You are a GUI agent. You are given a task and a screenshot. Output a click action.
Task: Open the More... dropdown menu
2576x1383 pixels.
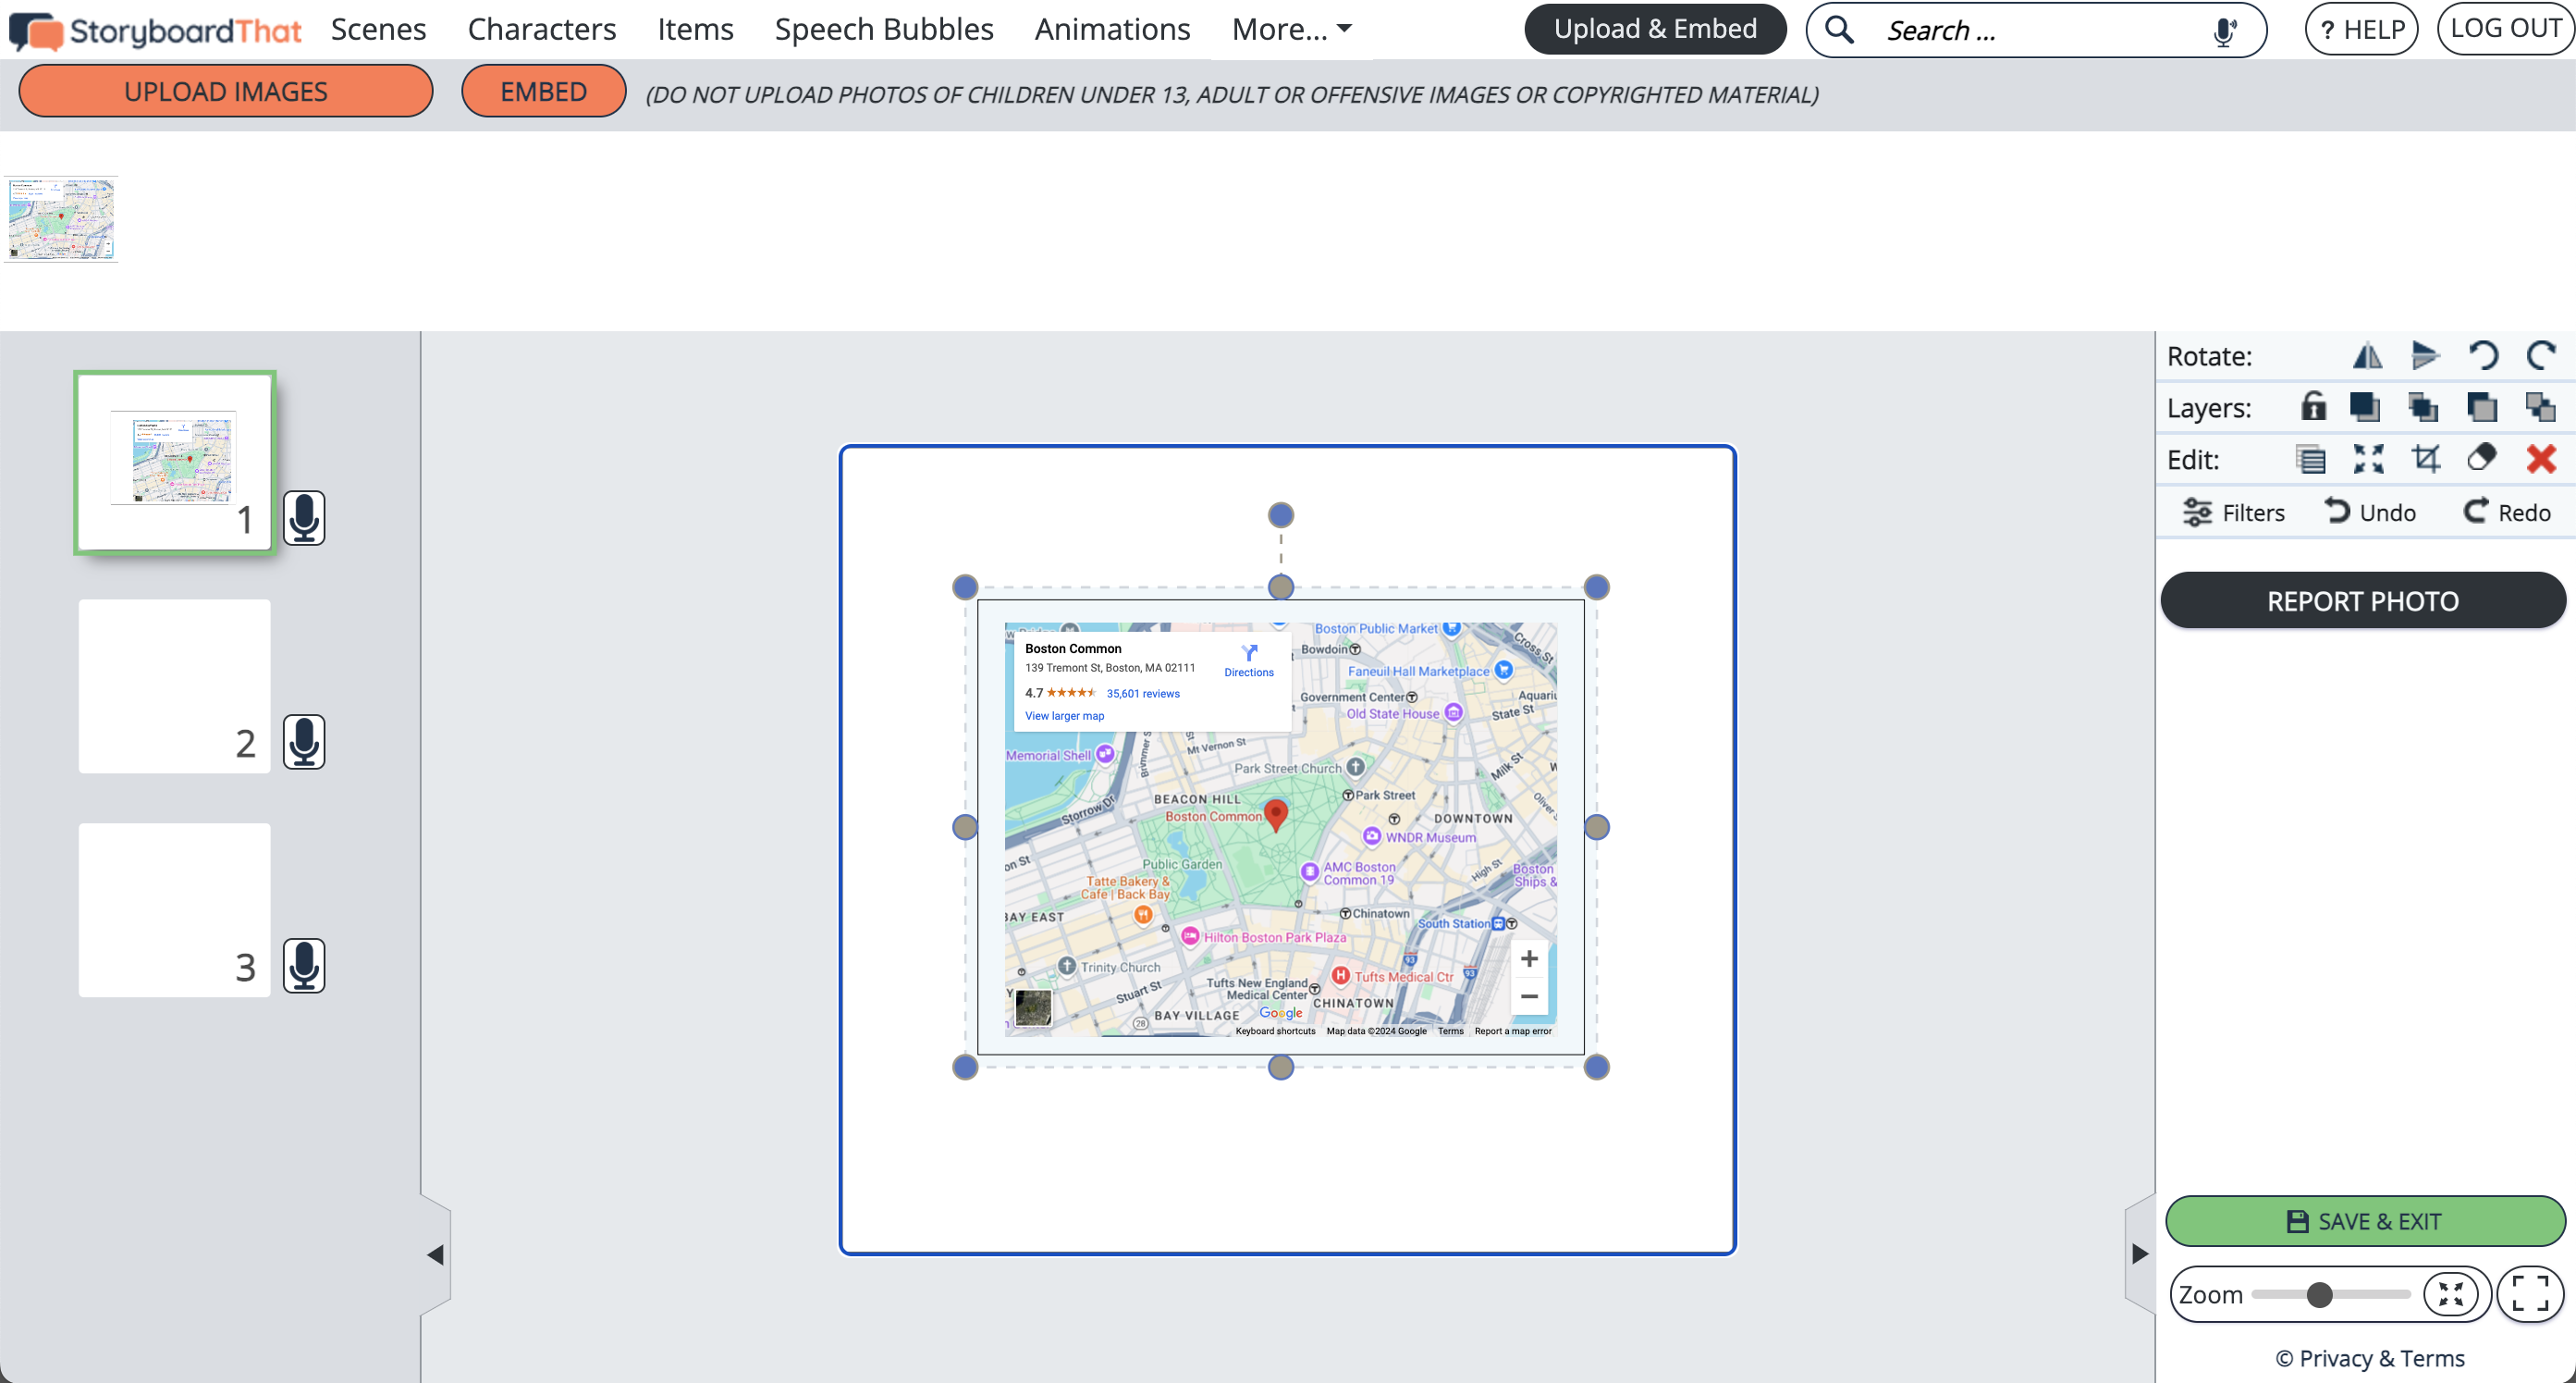[1291, 29]
